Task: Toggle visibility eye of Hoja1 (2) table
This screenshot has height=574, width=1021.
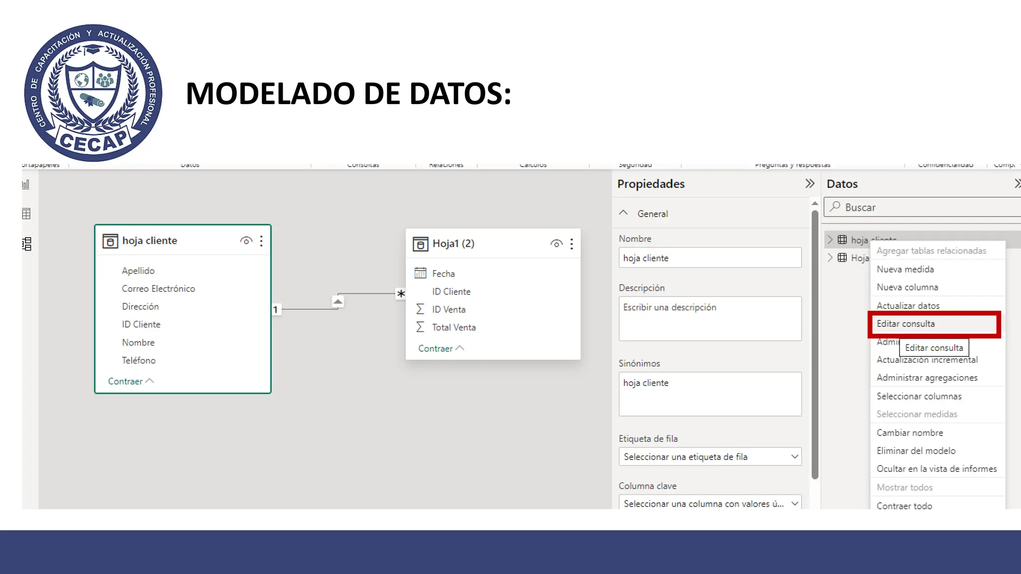Action: [556, 244]
